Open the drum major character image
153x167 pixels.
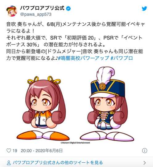107,104
